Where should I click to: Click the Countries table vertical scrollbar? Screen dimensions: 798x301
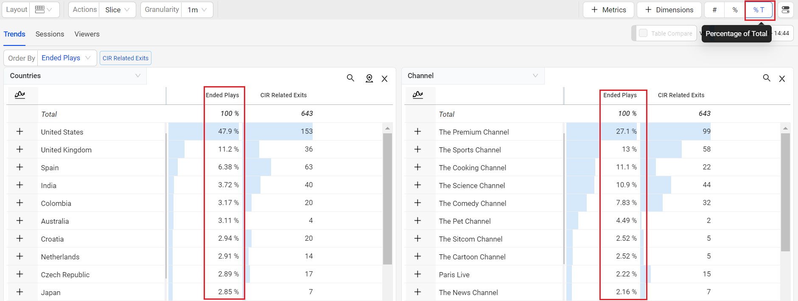(387, 199)
